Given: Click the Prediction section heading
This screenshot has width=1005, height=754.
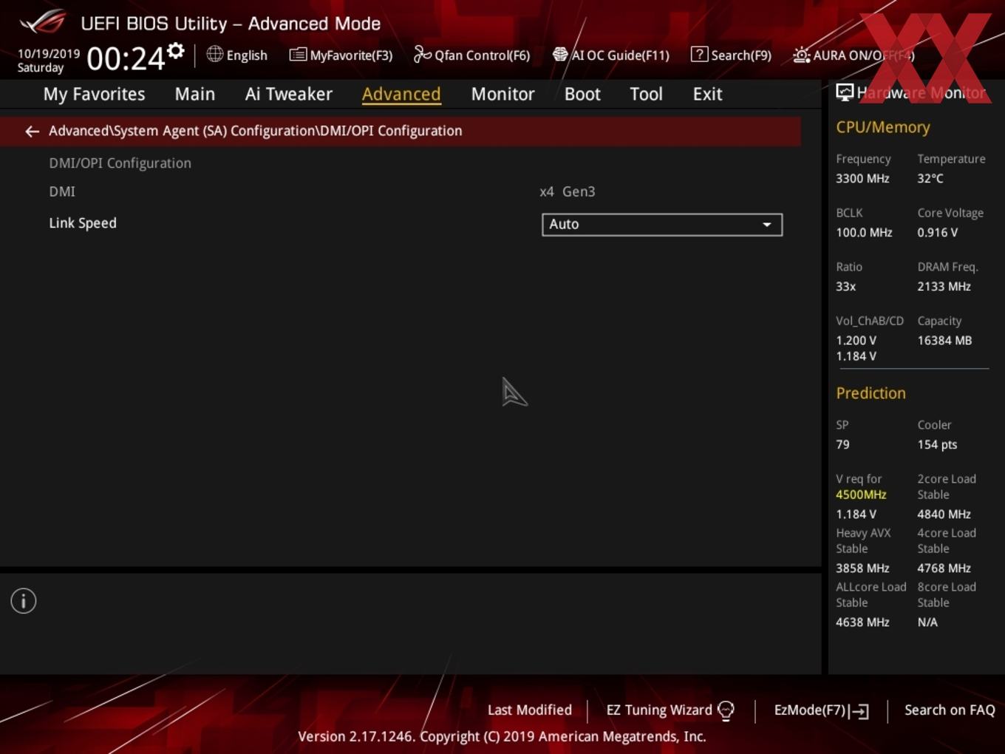Looking at the screenshot, I should coord(871,393).
